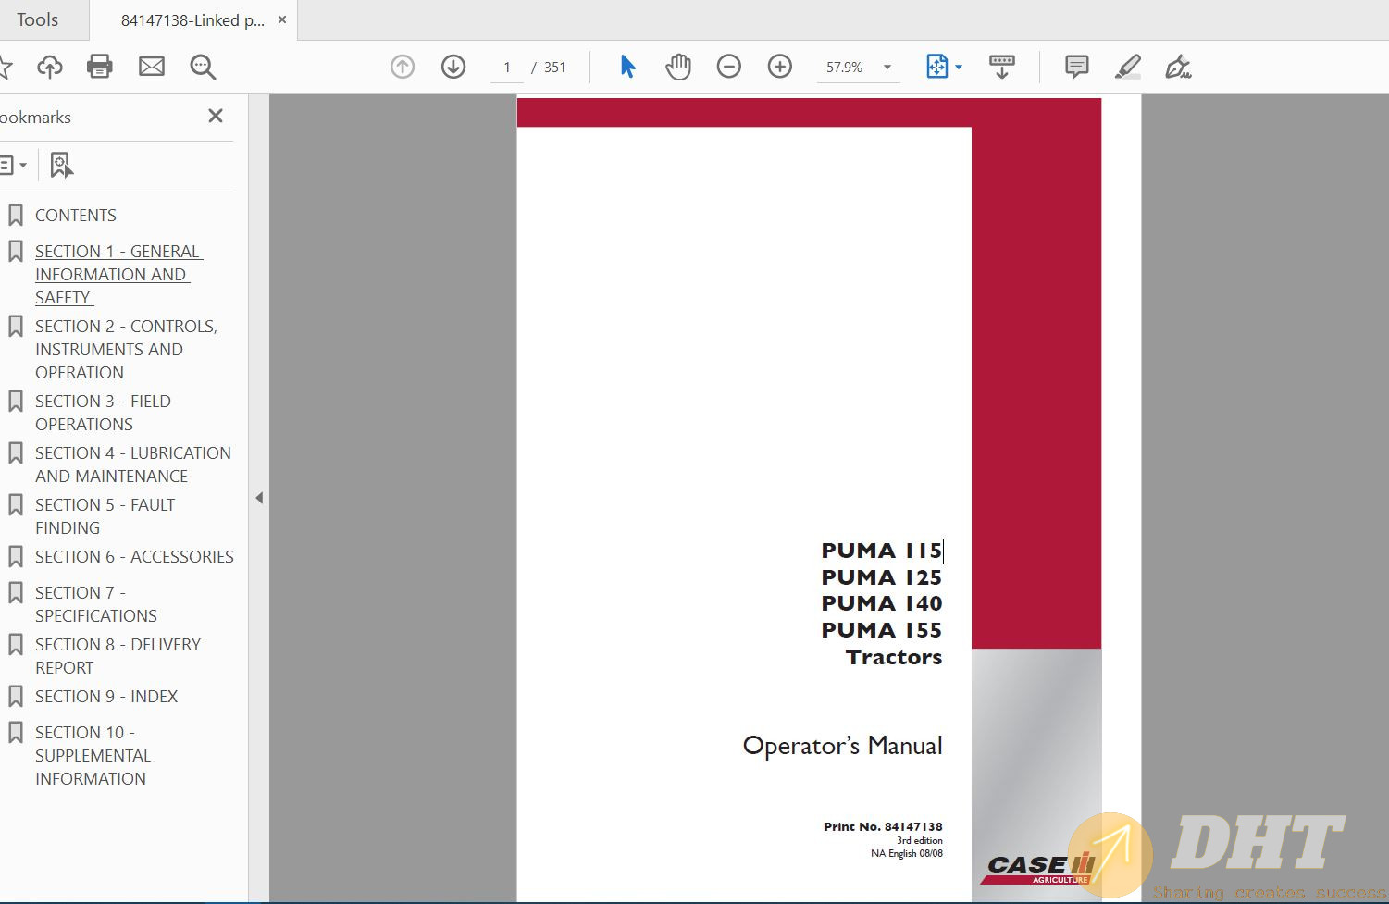This screenshot has height=904, width=1389.
Task: Click Print No. 84147138 text
Action: coord(883,827)
